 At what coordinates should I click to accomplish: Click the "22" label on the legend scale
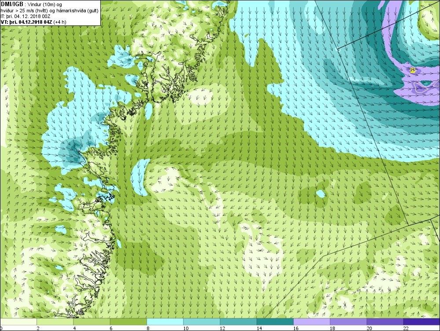406,328
